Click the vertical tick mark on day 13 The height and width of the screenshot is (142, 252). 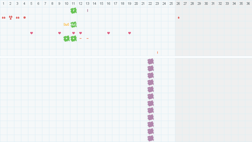point(87,10)
